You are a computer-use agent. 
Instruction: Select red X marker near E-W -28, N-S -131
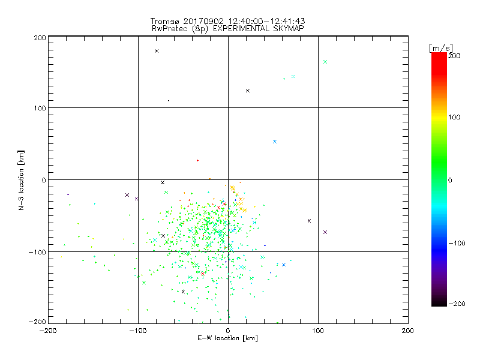click(x=203, y=274)
